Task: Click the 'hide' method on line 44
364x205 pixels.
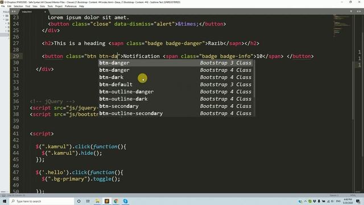Action: click(x=87, y=153)
